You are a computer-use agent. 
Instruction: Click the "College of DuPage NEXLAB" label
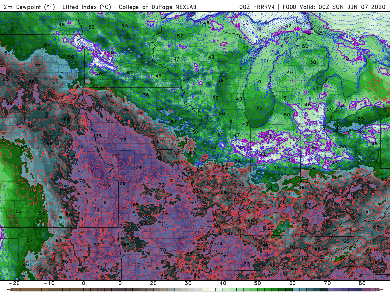[157, 7]
